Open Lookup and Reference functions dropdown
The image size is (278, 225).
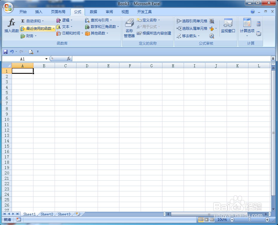[x=99, y=20]
